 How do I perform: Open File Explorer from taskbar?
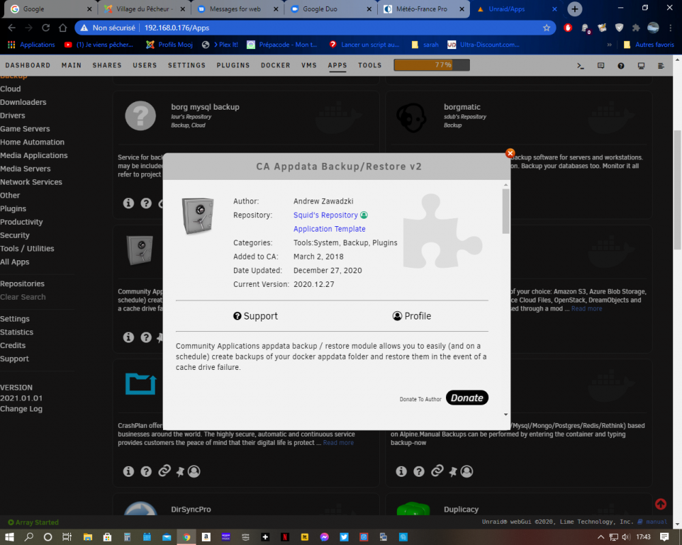coord(88,538)
